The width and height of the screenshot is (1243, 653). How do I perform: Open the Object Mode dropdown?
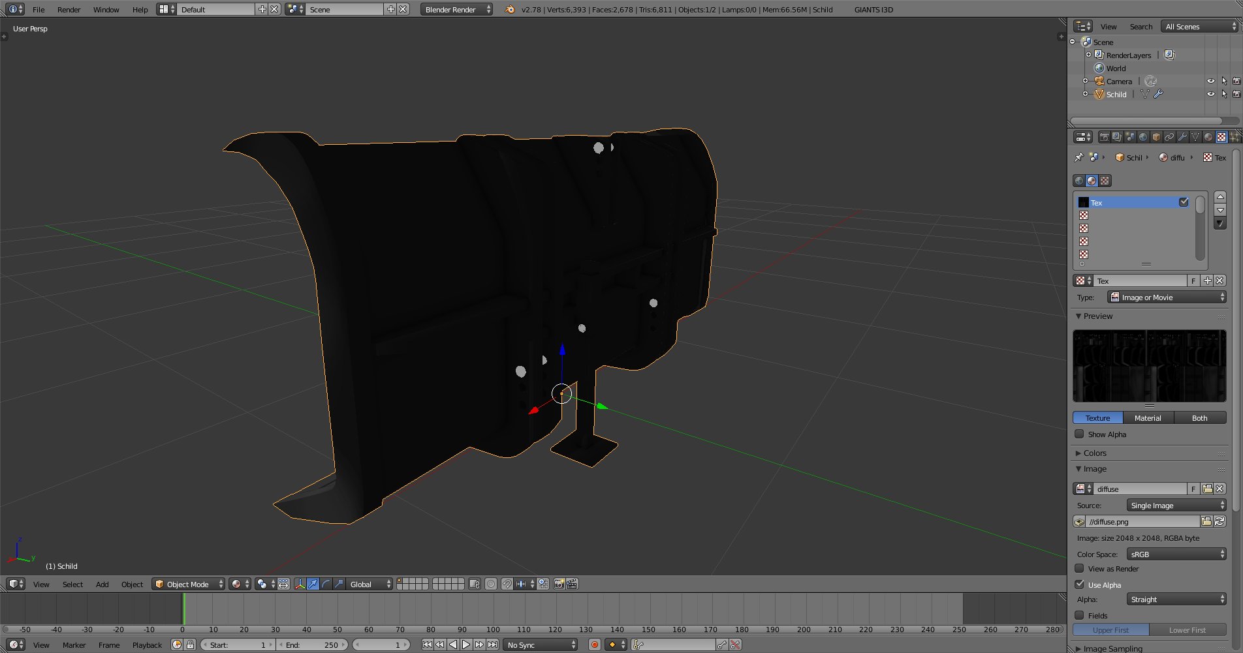189,584
